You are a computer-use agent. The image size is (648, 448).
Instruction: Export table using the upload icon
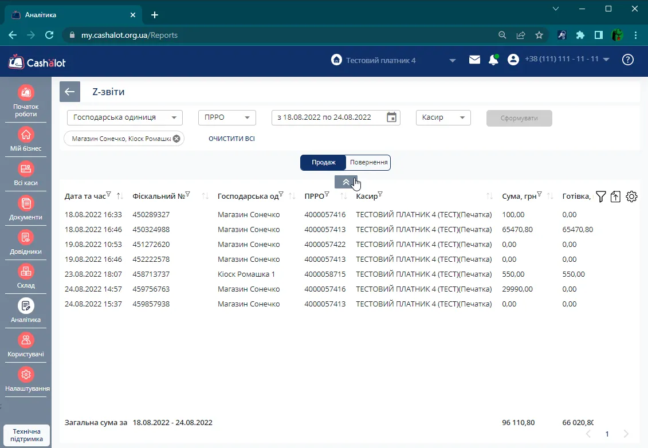[x=615, y=197]
